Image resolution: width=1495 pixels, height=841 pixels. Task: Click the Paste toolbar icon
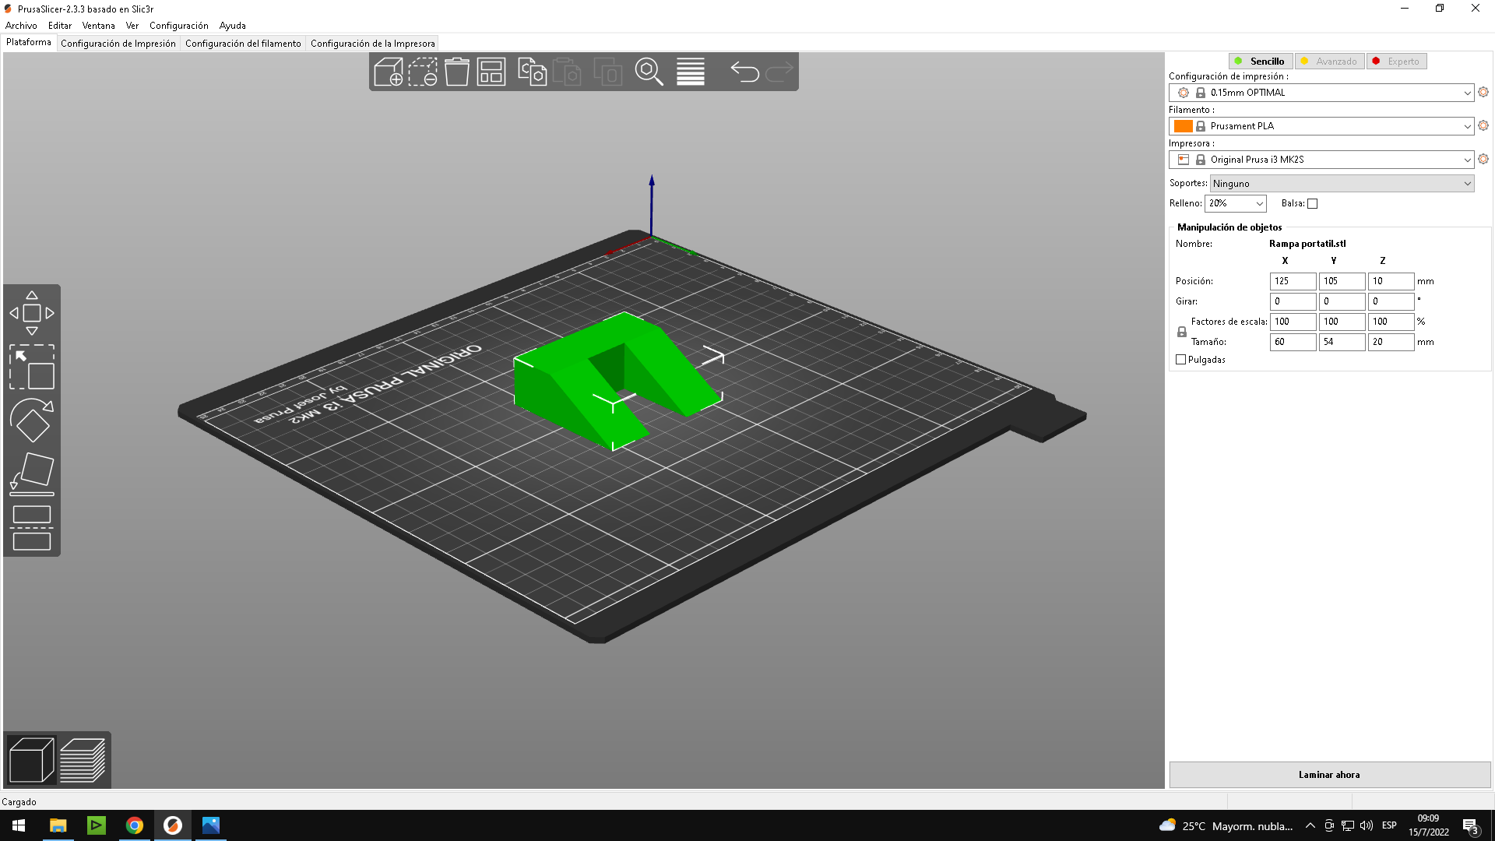(x=567, y=72)
